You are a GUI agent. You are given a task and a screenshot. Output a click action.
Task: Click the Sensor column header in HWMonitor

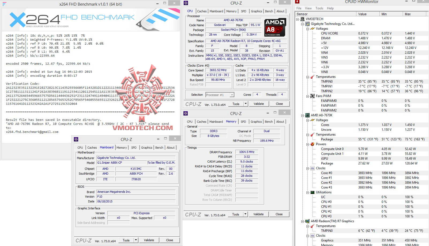click(326, 14)
